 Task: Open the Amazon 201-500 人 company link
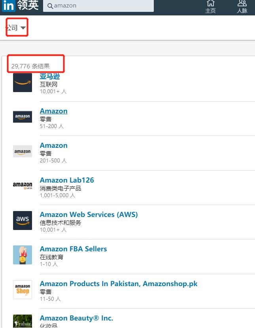(x=53, y=145)
